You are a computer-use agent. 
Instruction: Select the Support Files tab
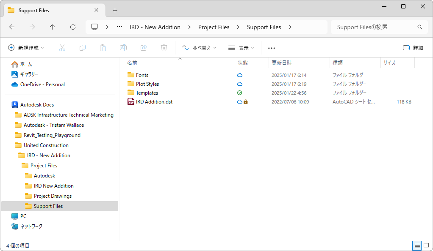(54, 11)
